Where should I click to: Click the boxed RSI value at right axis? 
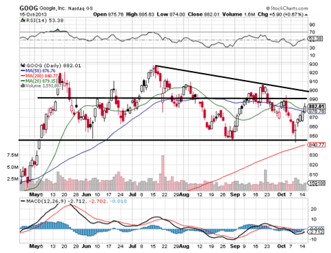(x=315, y=39)
